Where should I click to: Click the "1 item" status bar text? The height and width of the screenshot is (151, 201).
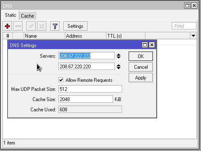pos(9,143)
